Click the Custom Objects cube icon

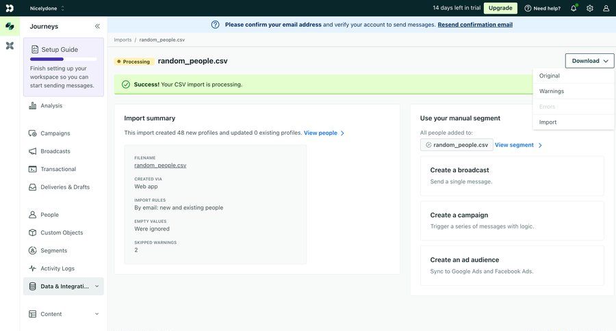click(33, 233)
